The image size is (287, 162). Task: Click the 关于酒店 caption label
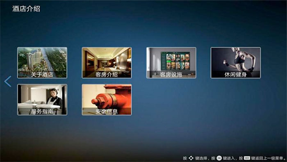(42, 75)
